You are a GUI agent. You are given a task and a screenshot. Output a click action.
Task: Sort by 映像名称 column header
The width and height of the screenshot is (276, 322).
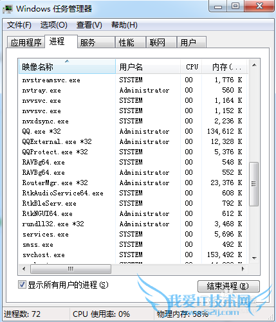coord(67,67)
